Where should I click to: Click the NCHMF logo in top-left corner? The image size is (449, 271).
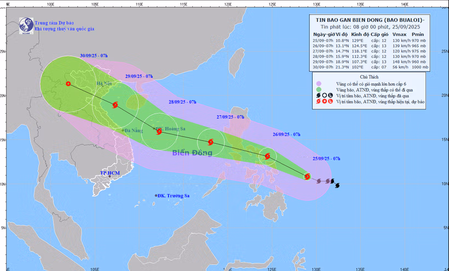click(26, 25)
